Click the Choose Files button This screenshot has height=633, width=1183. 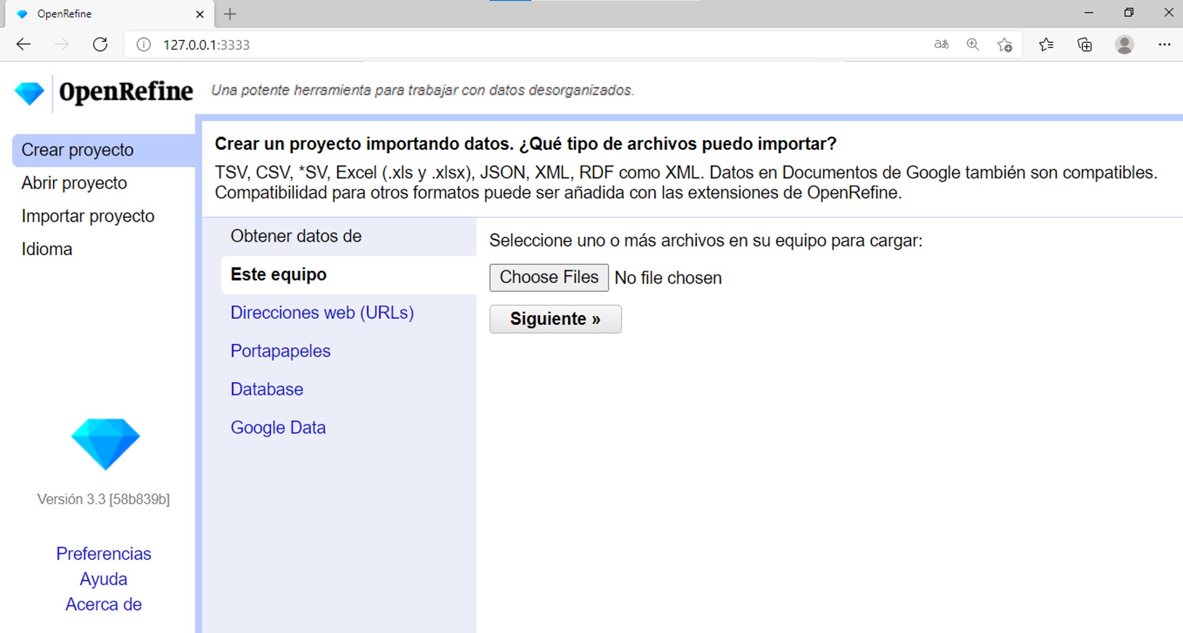(x=549, y=277)
